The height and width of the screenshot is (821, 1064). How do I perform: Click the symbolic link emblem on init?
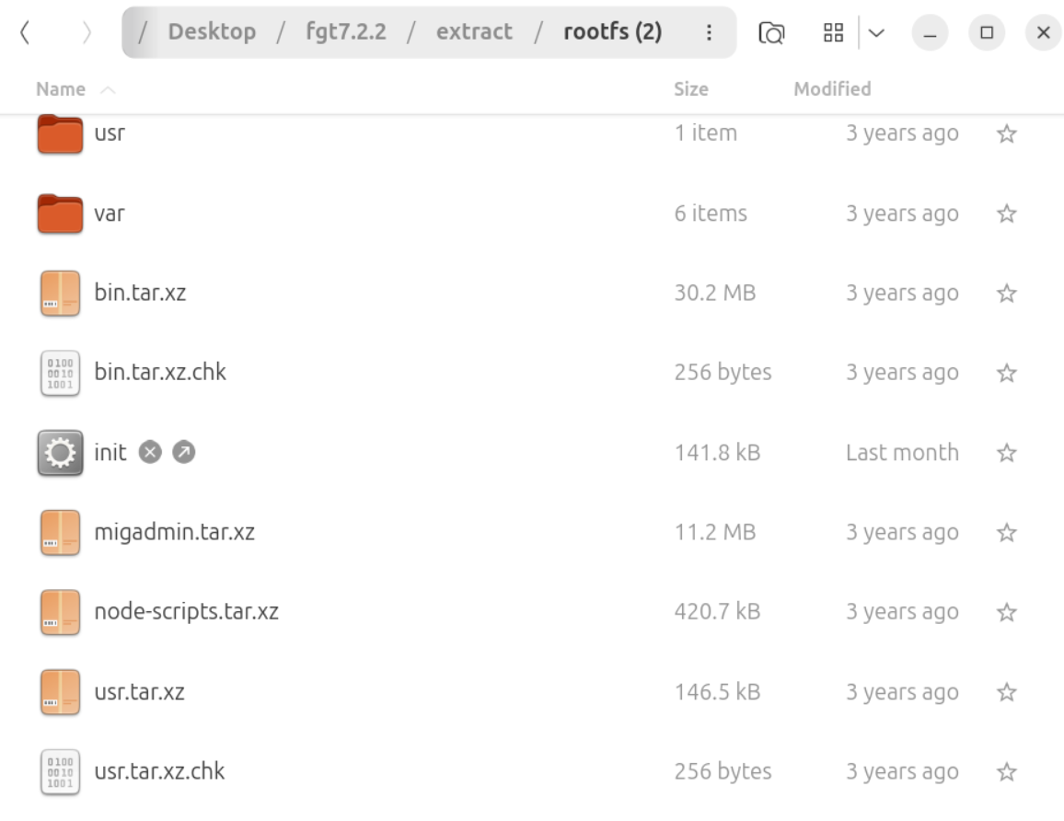click(x=184, y=452)
